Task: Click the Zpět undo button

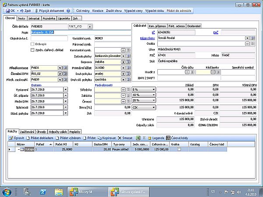Action: click(25, 11)
